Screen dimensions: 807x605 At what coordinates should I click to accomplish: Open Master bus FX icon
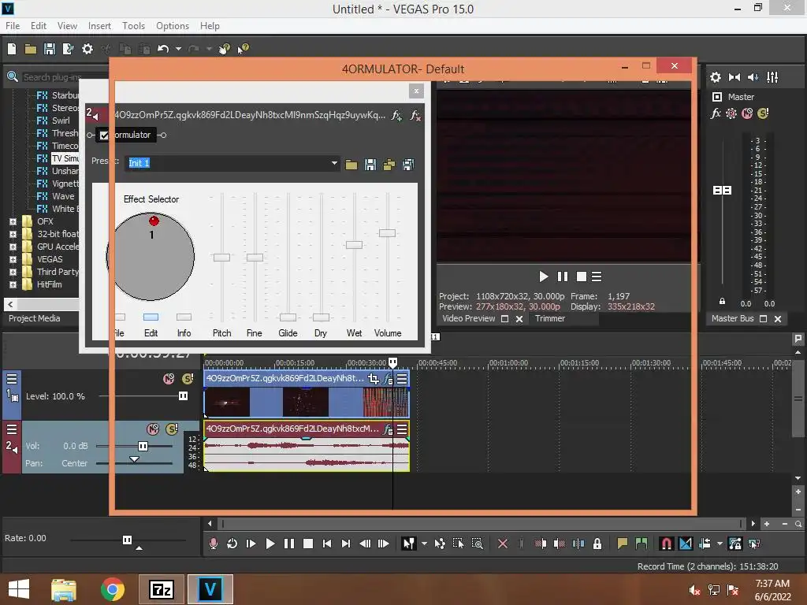[716, 113]
